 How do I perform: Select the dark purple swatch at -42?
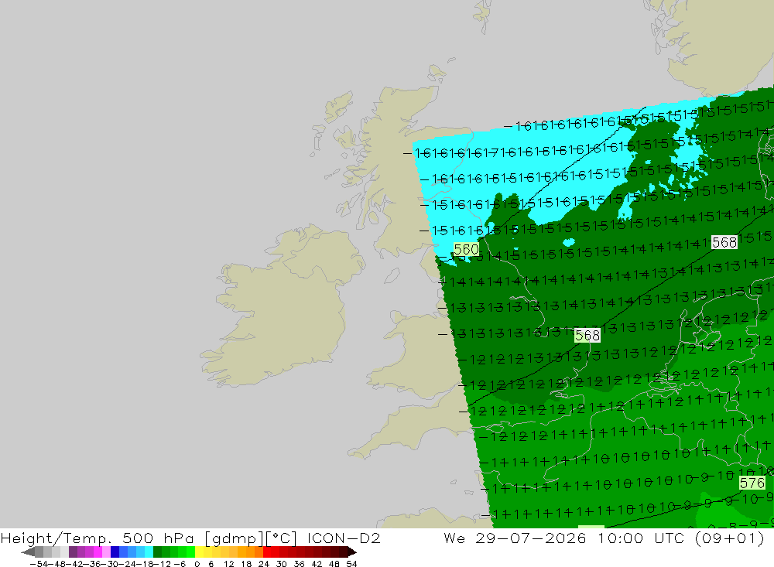point(73,552)
